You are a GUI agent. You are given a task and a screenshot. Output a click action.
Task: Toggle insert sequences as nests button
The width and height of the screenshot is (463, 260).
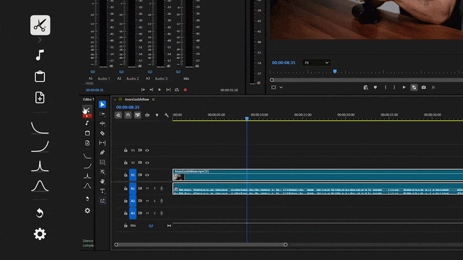click(x=119, y=115)
